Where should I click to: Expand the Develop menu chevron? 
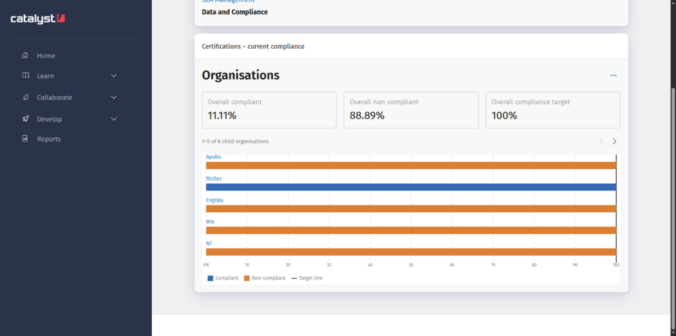(114, 119)
